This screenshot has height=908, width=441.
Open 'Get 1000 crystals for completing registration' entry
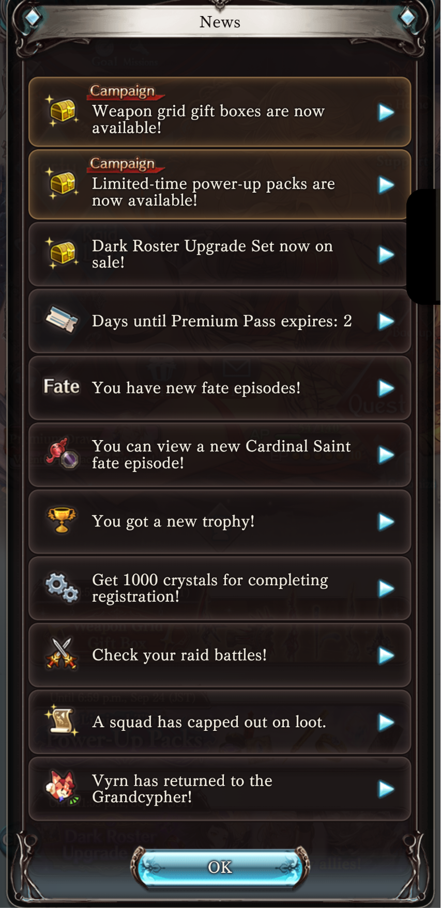[220, 588]
